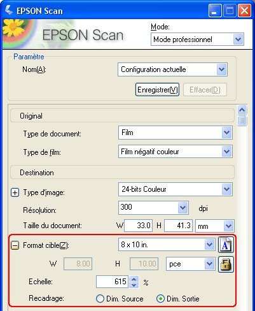Click the orientation icon beside Format cible
Viewport: 255px width, 311px height.
(x=226, y=245)
